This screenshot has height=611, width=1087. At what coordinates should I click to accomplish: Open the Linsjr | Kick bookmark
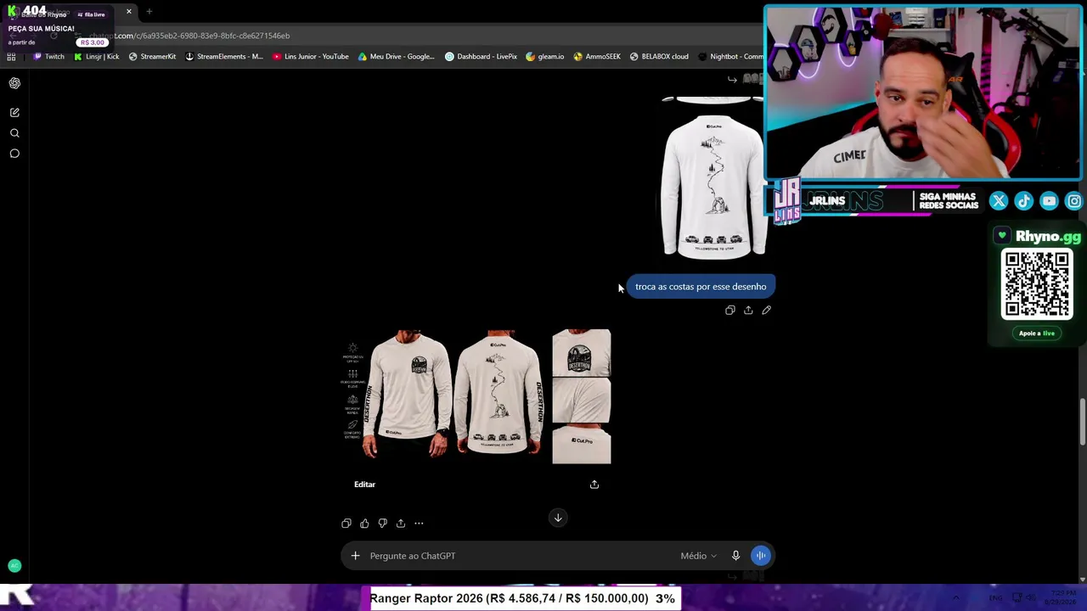pos(97,57)
